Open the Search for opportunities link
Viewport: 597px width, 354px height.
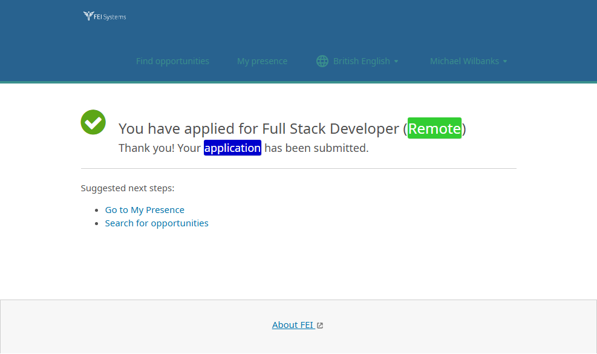coord(157,223)
